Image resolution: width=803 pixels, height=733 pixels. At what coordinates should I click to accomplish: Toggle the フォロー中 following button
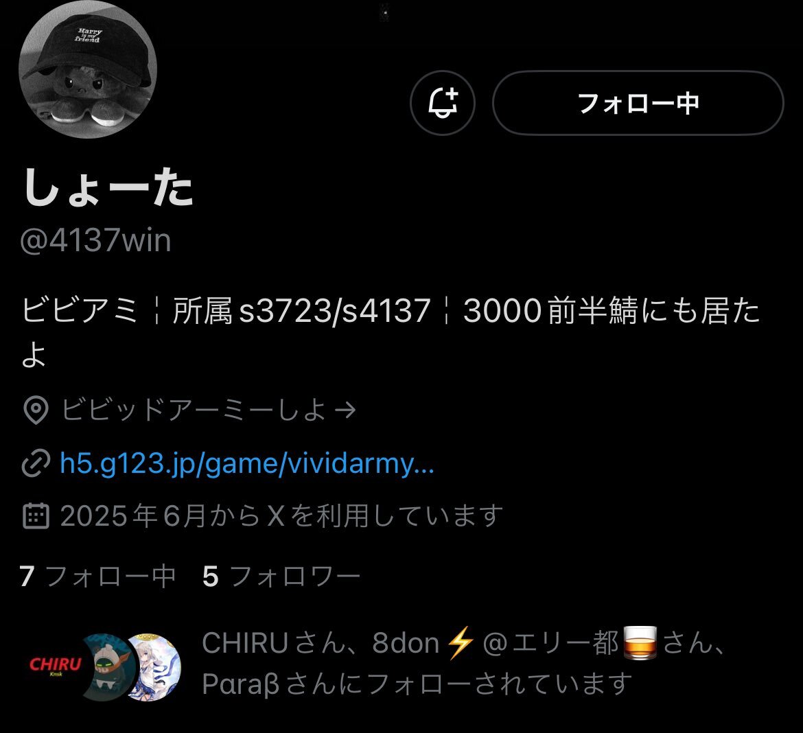coord(638,103)
